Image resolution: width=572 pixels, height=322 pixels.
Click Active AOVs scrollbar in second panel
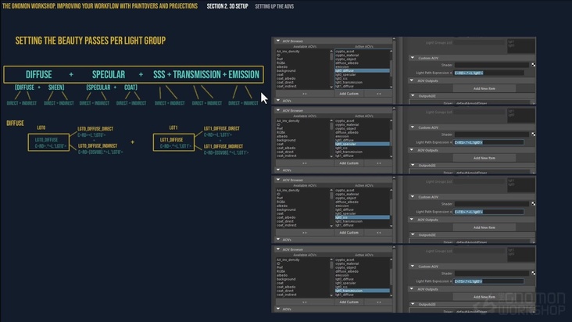pos(391,138)
